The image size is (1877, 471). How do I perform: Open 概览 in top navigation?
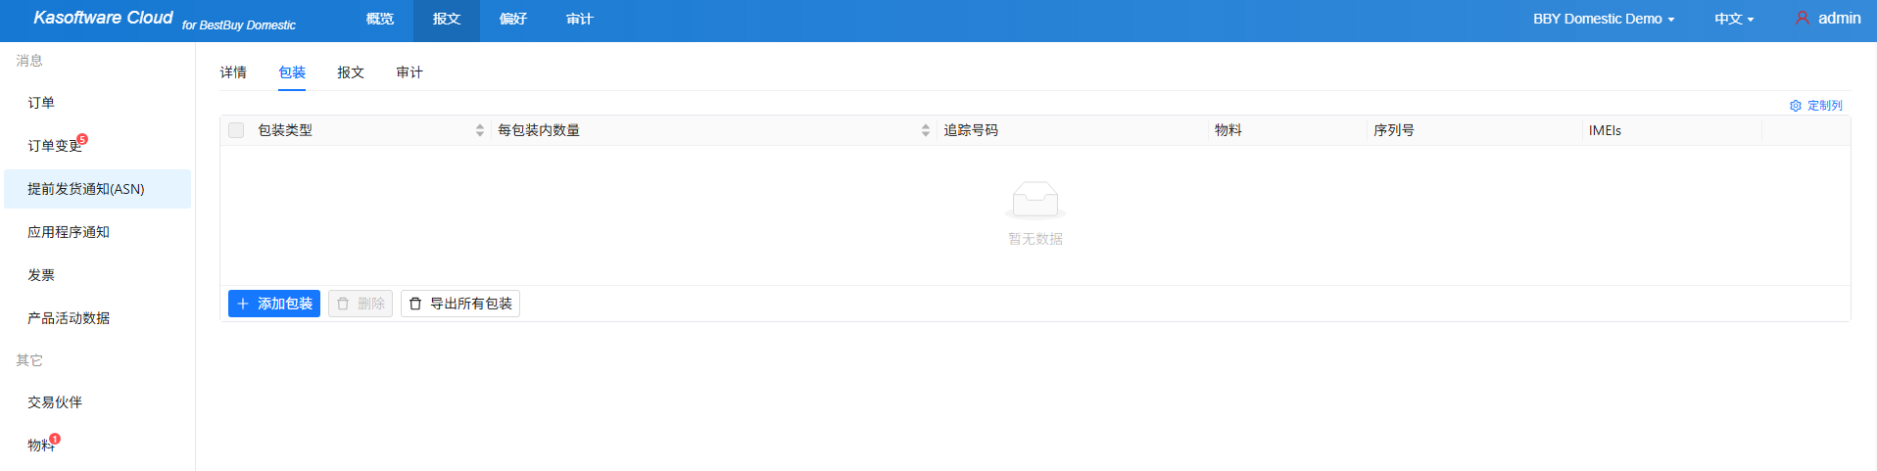tap(380, 19)
